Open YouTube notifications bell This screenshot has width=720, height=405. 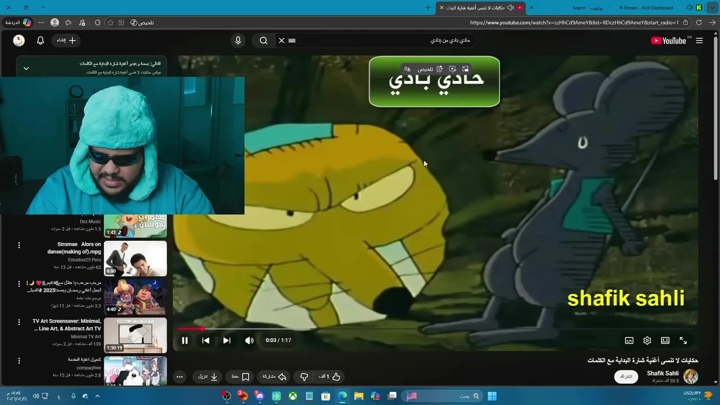[40, 40]
